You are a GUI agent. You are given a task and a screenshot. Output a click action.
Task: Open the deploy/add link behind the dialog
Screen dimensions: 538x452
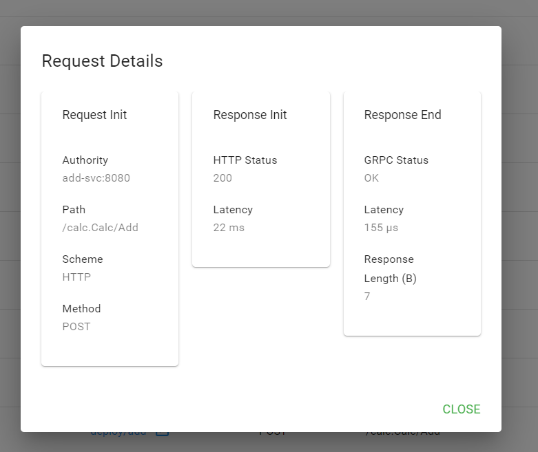[118, 433]
